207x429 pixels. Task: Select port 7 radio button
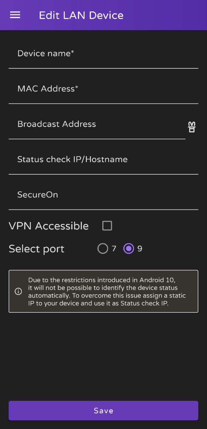pos(103,248)
